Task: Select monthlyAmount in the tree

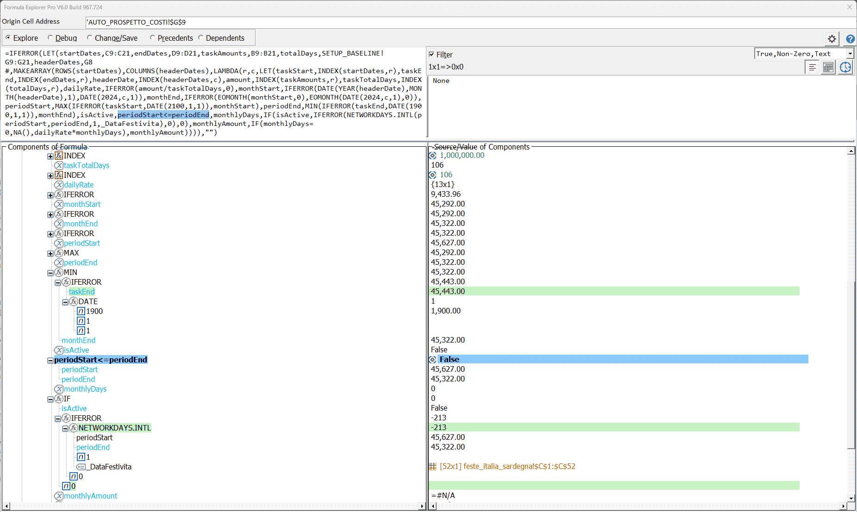Action: point(90,496)
